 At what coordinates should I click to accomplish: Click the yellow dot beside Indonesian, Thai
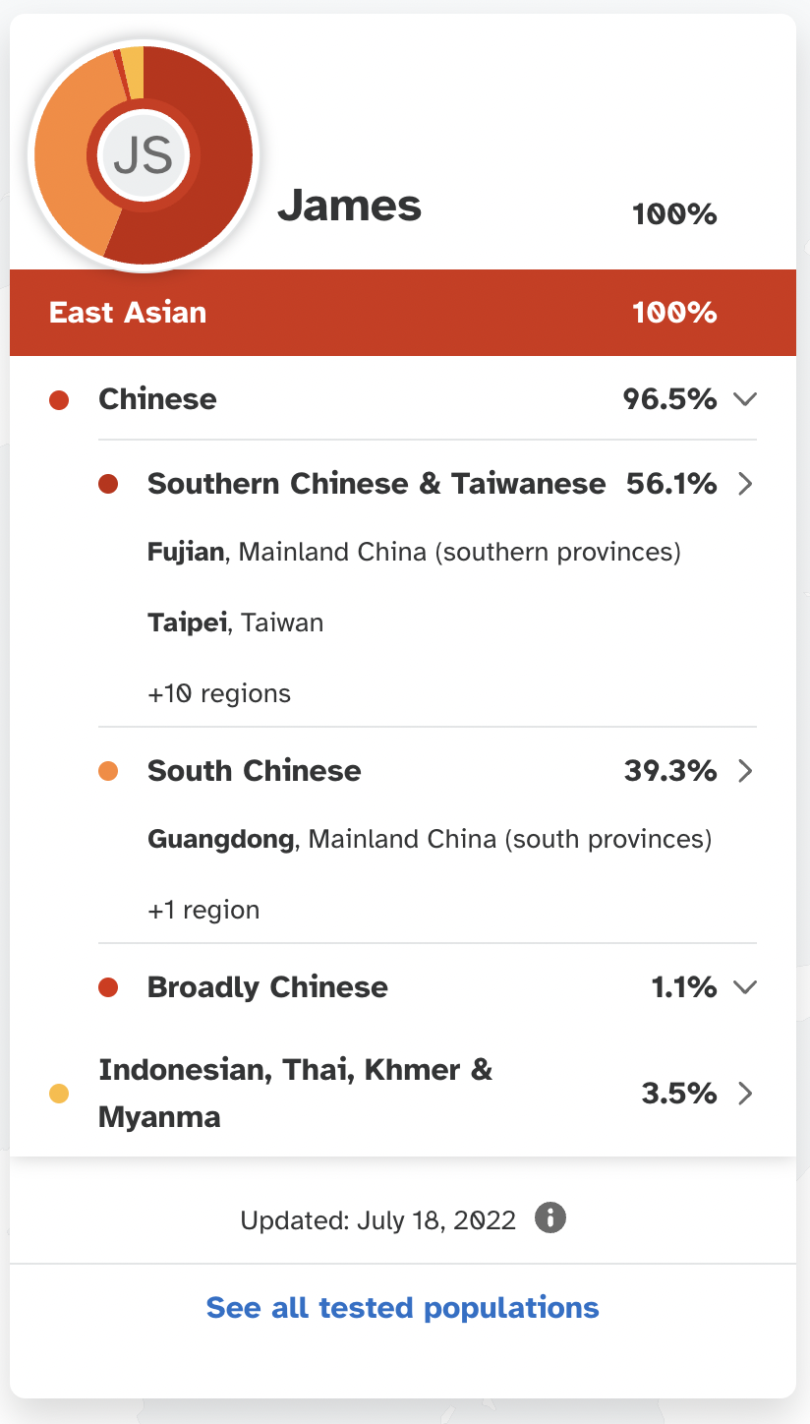[x=59, y=1094]
